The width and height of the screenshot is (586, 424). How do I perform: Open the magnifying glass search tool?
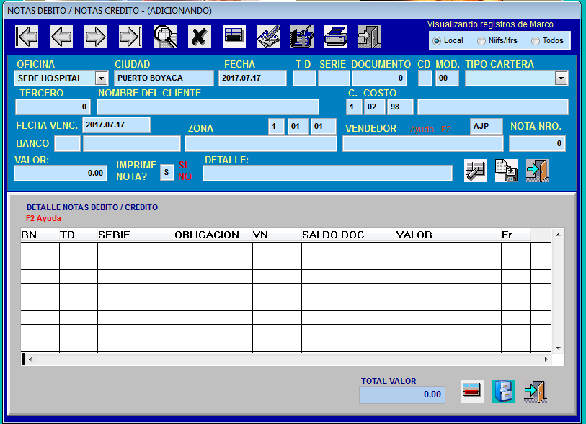tap(165, 37)
